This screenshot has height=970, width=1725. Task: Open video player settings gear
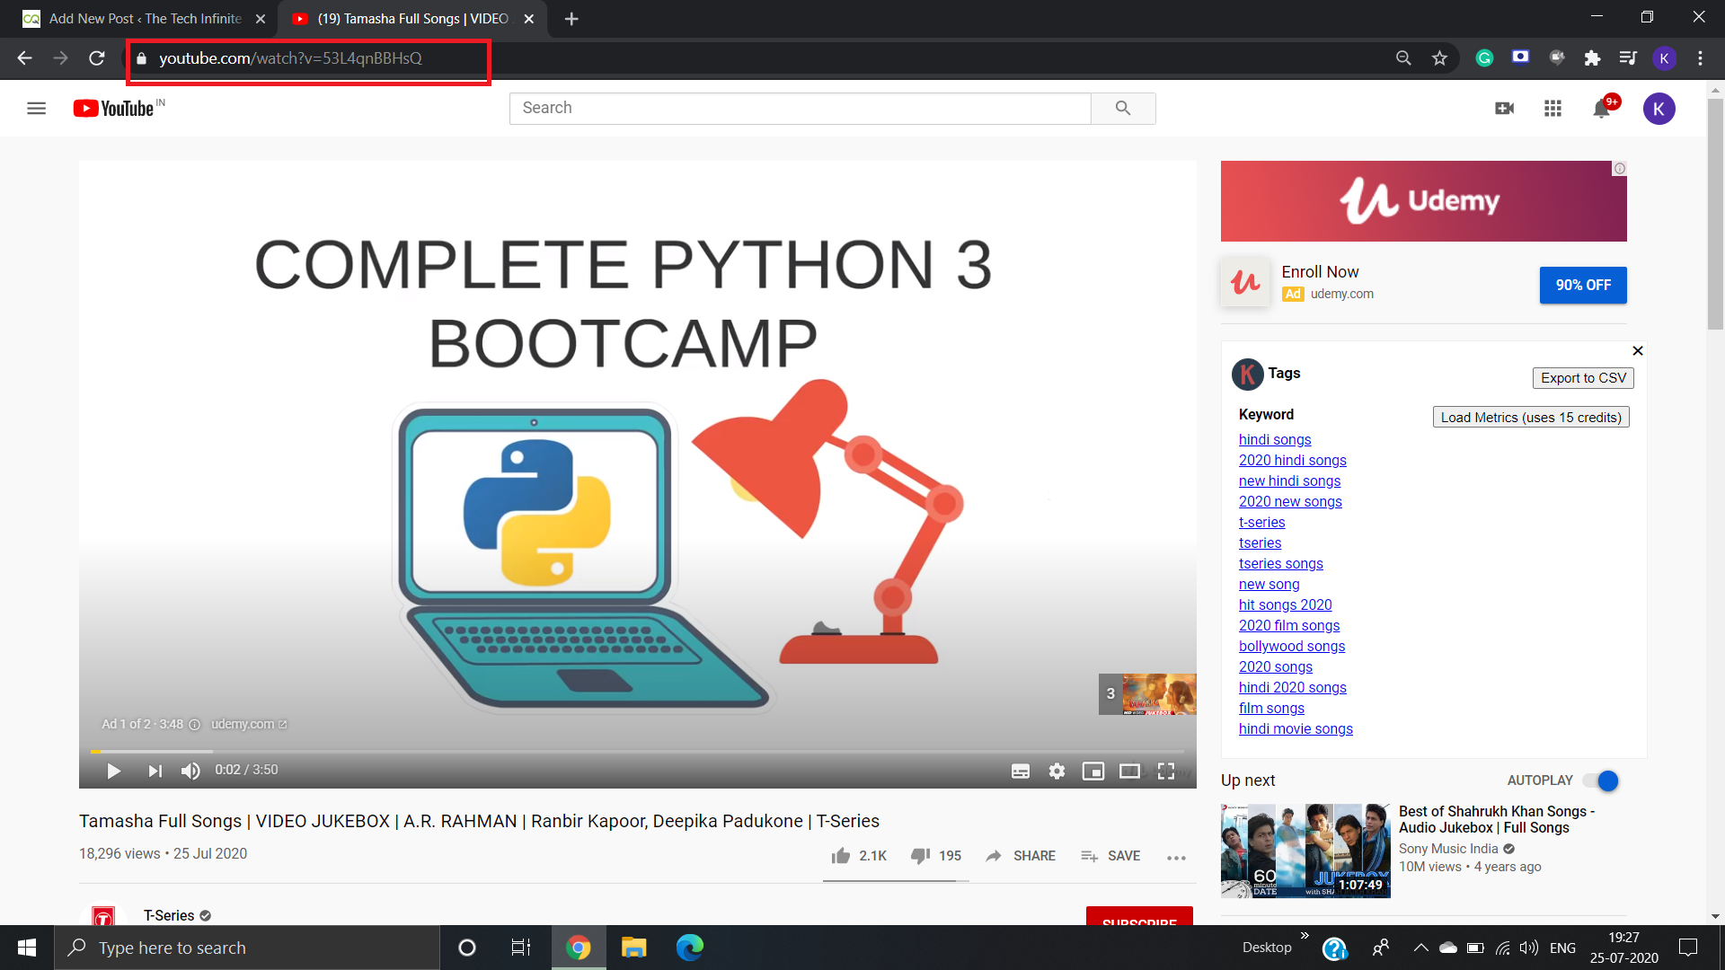[1057, 771]
